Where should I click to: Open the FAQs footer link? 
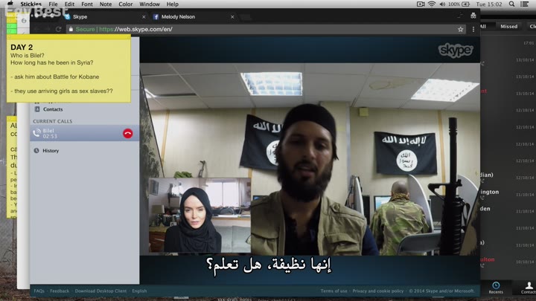click(x=39, y=291)
